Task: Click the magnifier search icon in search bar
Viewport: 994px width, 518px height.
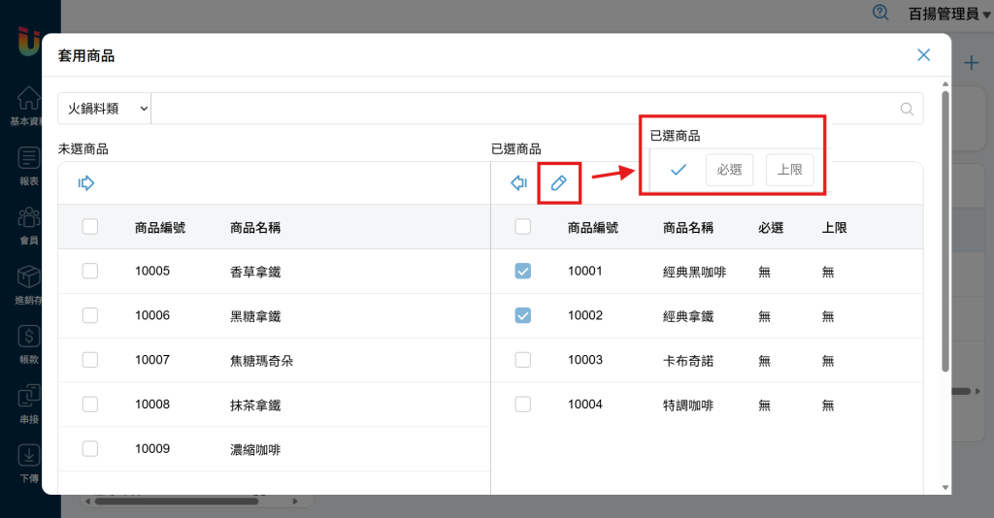Action: pos(908,110)
